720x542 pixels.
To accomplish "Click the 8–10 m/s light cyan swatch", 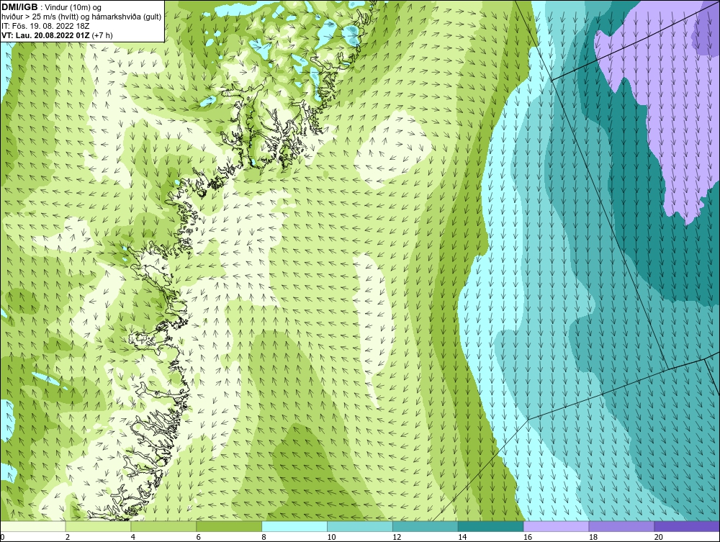I will coord(294,526).
